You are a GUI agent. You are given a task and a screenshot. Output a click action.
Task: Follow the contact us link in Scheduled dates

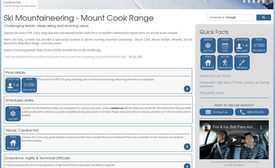(x=117, y=108)
